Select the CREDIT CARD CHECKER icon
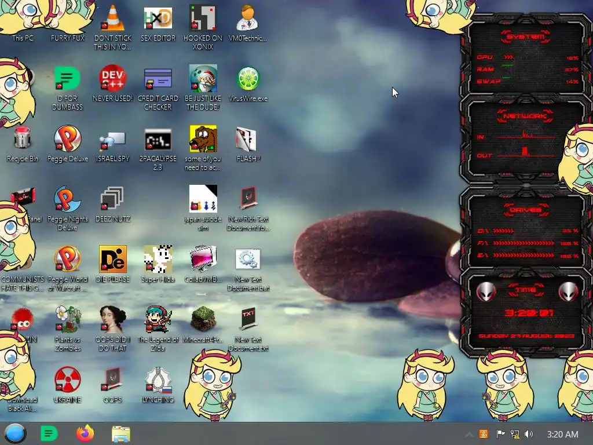Screen dimensions: 593x445 point(158,88)
